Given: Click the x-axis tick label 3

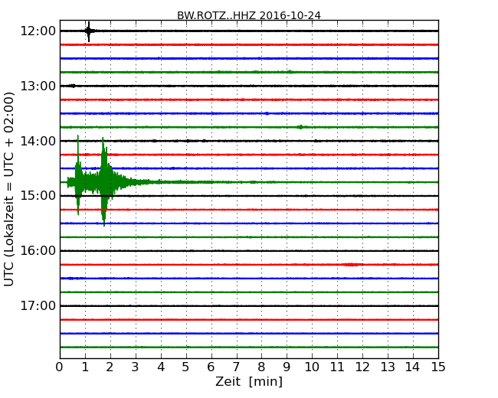Looking at the screenshot, I should point(136,367).
